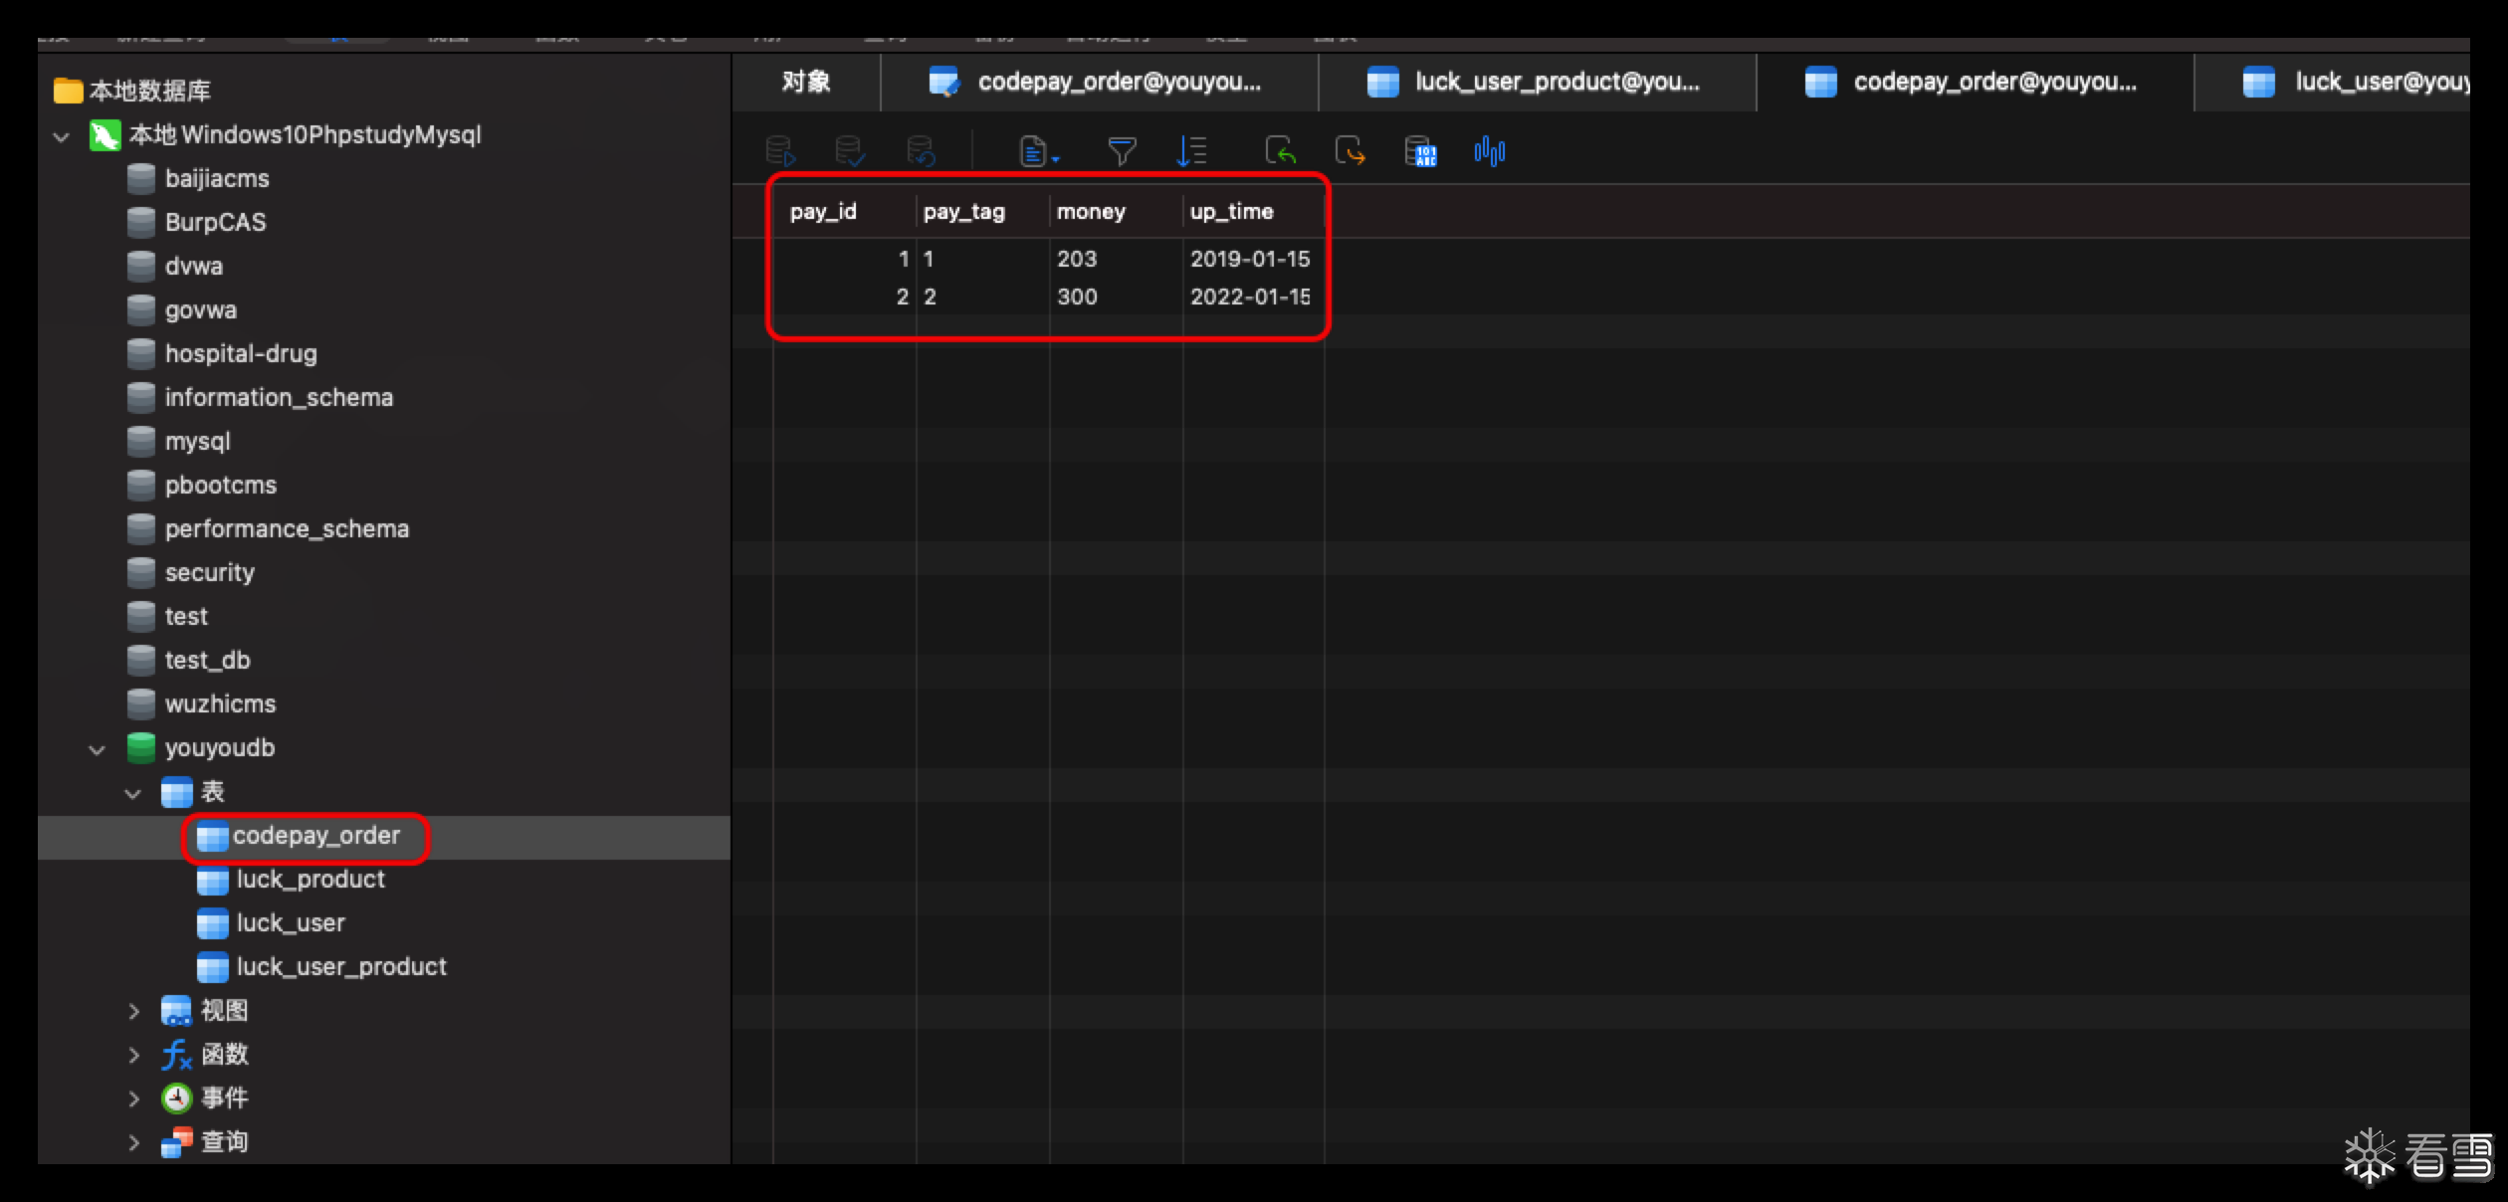
Task: Click the sort icon in toolbar
Action: coord(1191,151)
